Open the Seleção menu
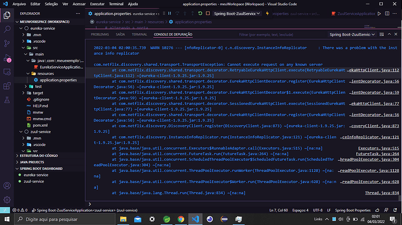This screenshot has width=402, height=225. pos(51,4)
